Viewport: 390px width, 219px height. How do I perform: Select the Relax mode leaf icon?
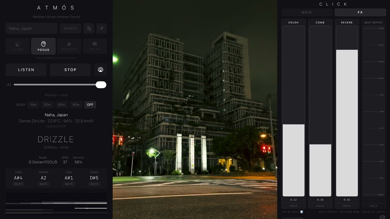95,44
